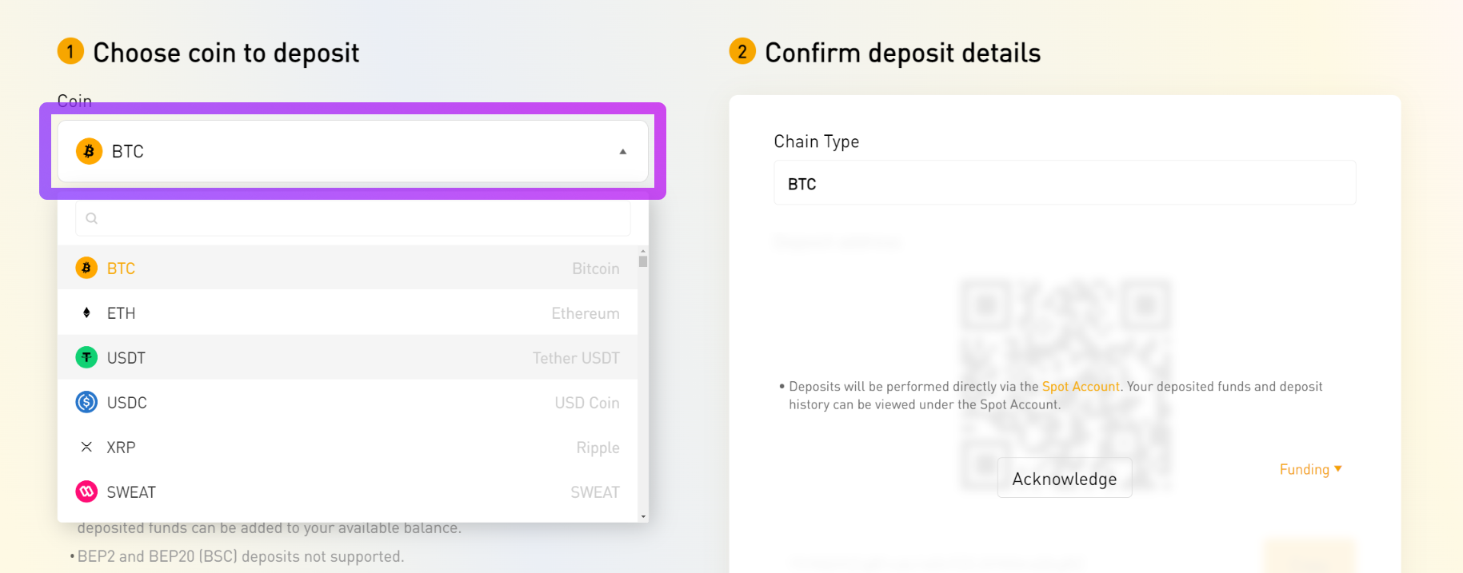This screenshot has width=1463, height=573.
Task: Click the magnifier icon in the coin search box
Action: (x=92, y=218)
